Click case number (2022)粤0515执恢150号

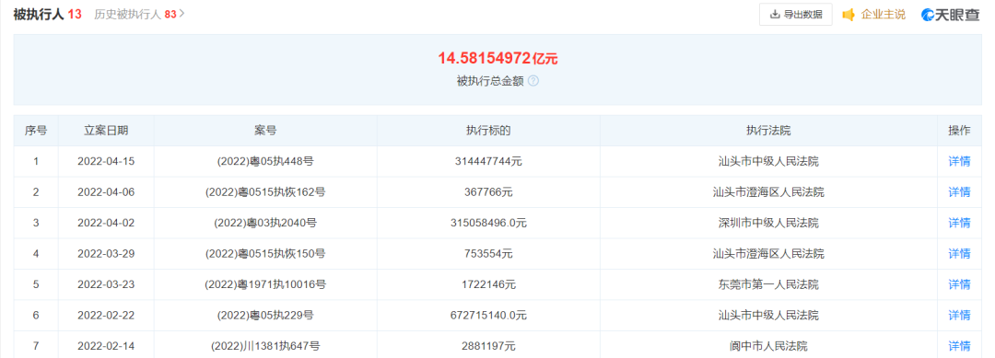265,253
